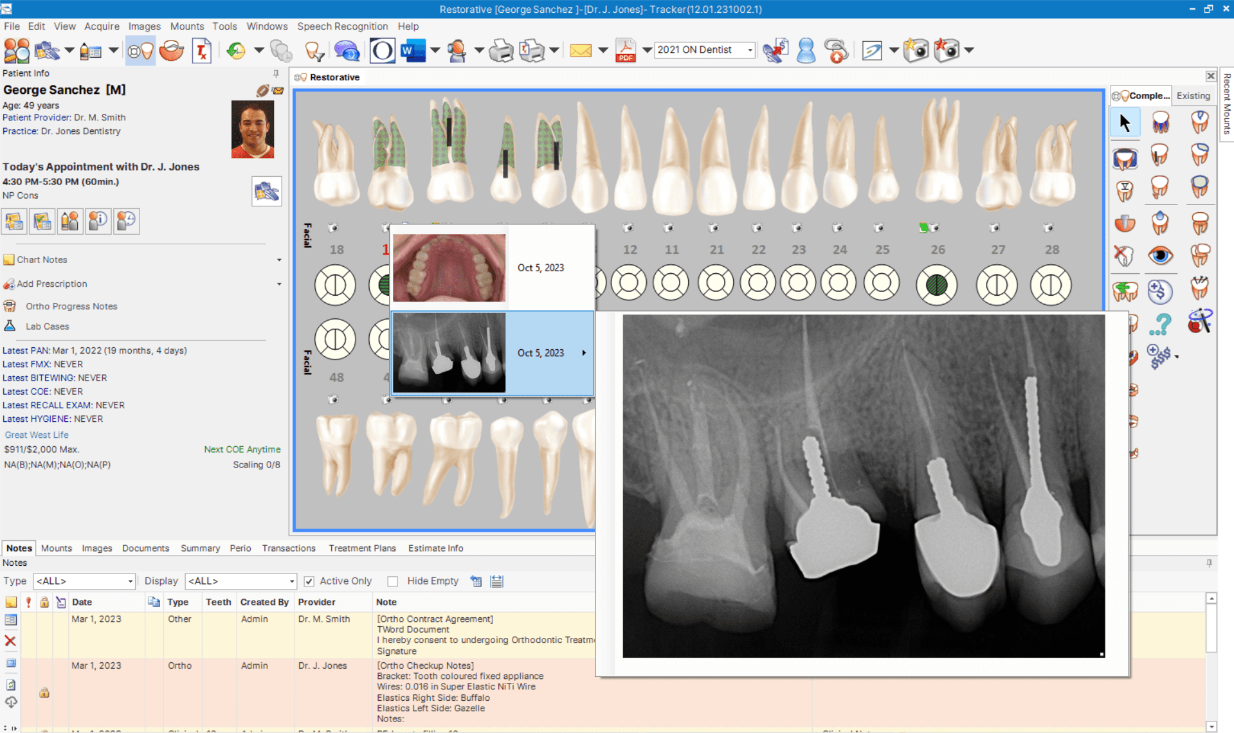1234x733 pixels.
Task: Open the Speech Recognition menu
Action: 342,26
